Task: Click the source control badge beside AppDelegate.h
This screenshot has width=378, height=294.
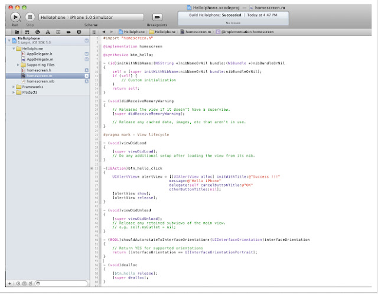Action: pyautogui.click(x=87, y=54)
